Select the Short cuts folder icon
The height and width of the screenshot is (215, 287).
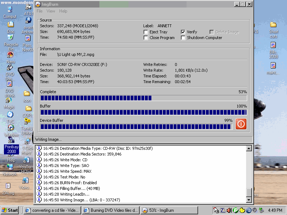pyautogui.click(x=273, y=30)
